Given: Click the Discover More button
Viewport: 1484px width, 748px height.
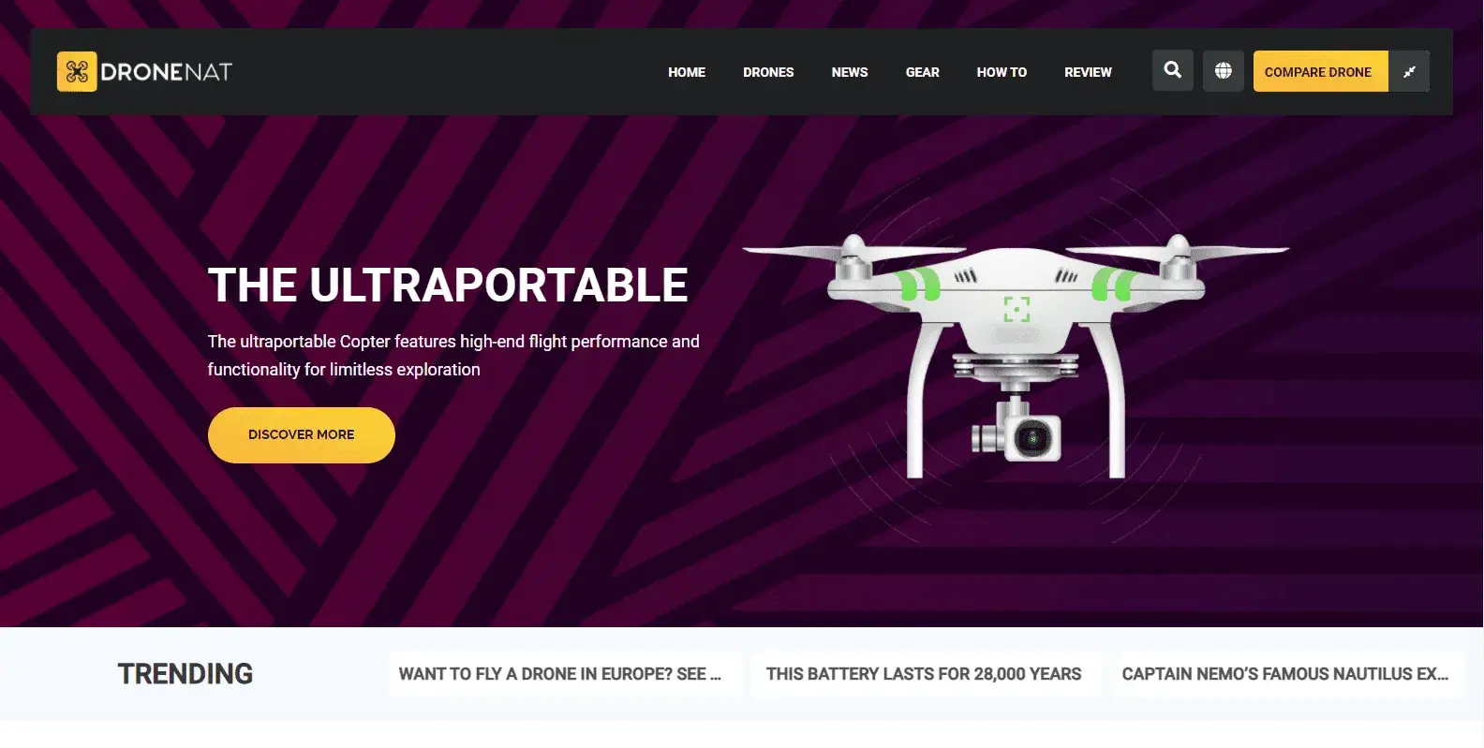Looking at the screenshot, I should (302, 435).
